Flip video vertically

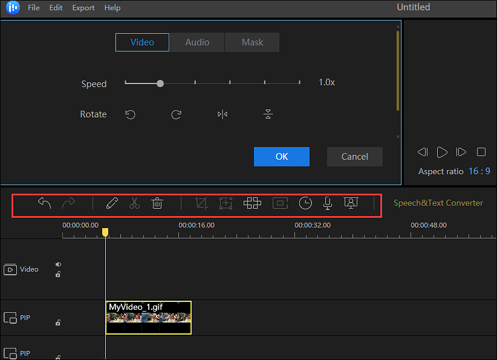[x=268, y=114]
